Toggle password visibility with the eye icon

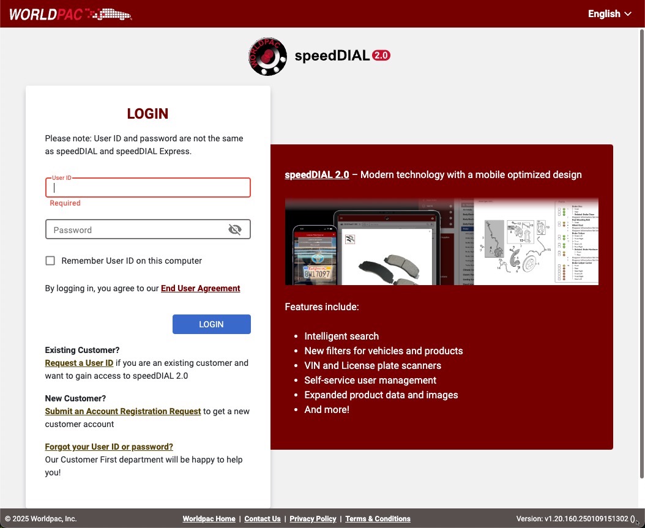[x=235, y=229]
